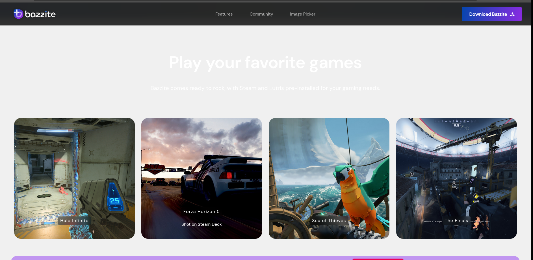The image size is (533, 260).
Task: Click the download arrow icon
Action: point(512,14)
